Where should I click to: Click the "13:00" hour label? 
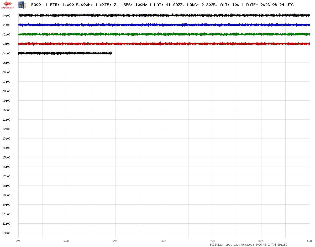6,138
